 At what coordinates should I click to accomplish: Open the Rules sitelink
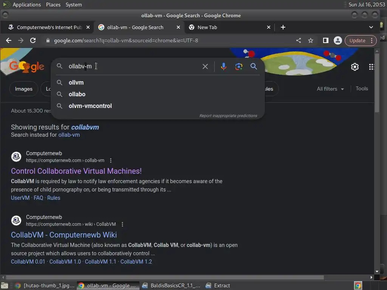click(x=54, y=198)
